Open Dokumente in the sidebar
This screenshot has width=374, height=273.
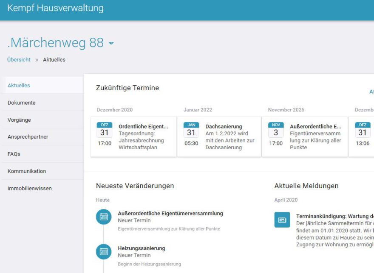coord(21,103)
